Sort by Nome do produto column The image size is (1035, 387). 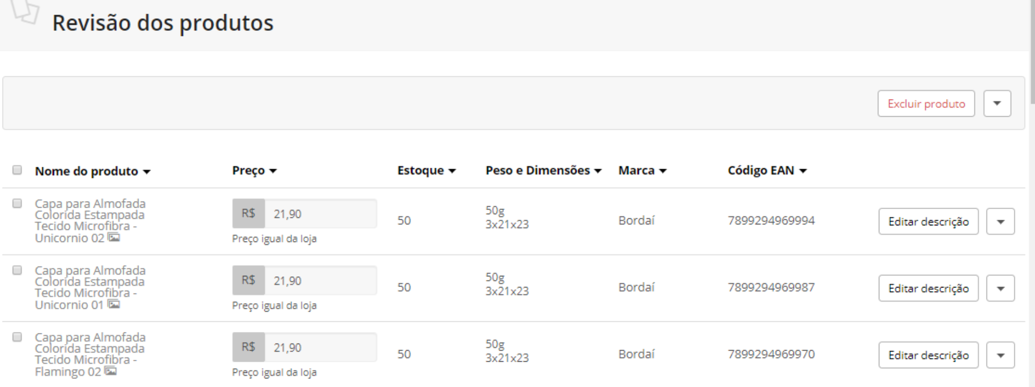pyautogui.click(x=92, y=171)
